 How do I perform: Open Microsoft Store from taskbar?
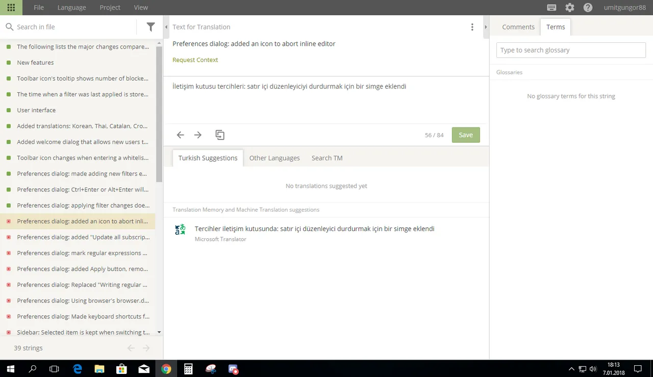122,369
